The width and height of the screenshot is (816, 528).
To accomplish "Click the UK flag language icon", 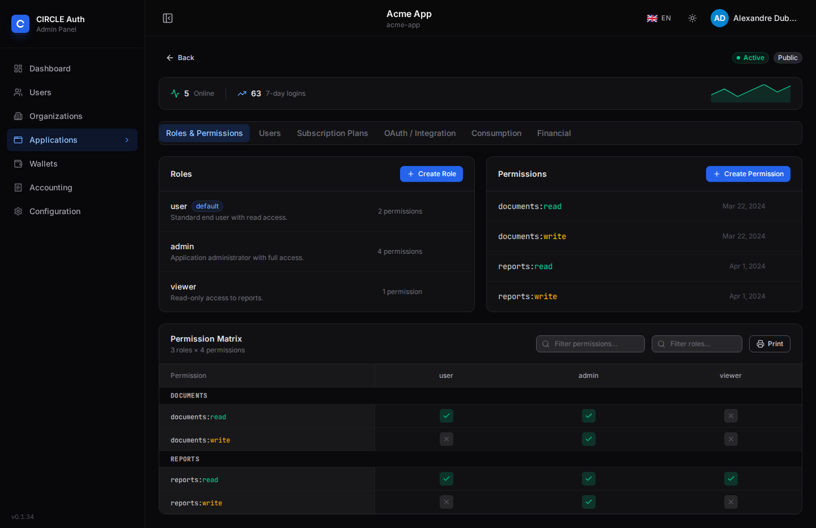I will (x=652, y=18).
